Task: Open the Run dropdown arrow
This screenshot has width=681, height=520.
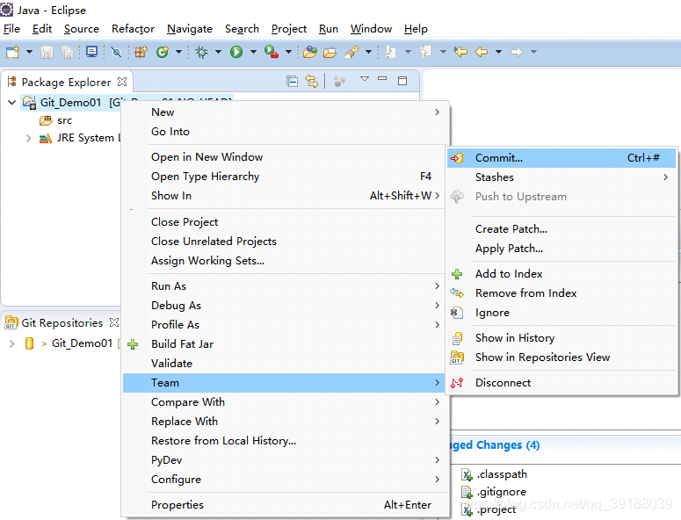Action: [253, 52]
